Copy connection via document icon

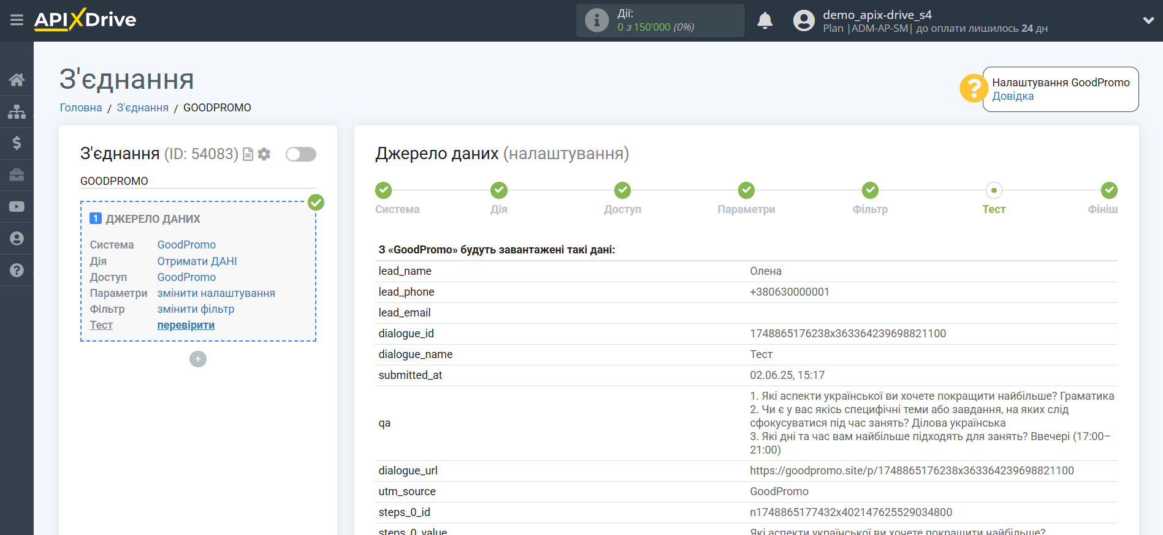[x=248, y=154]
